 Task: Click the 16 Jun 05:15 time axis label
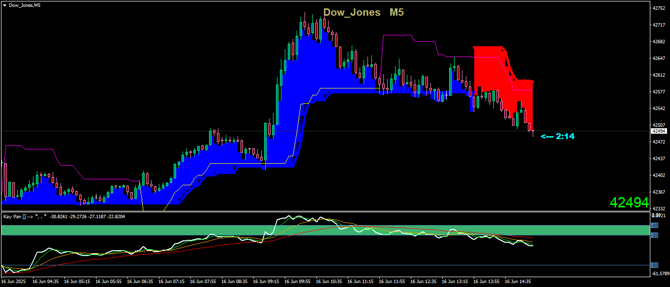pos(77,282)
